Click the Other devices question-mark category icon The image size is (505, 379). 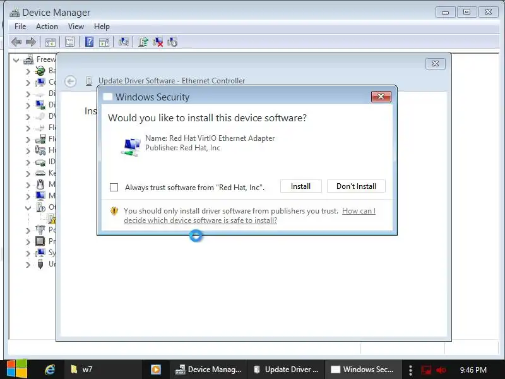[x=40, y=207]
